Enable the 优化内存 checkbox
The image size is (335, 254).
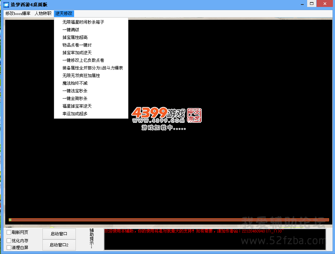(9, 240)
